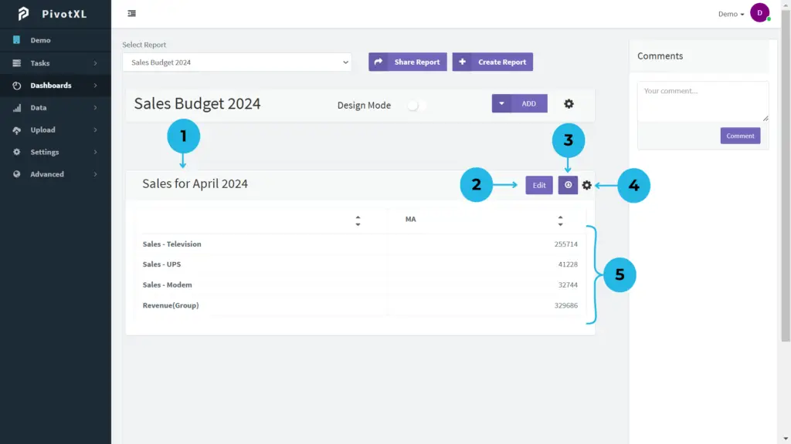The width and height of the screenshot is (791, 444).
Task: Click the share arrow icon
Action: pos(379,62)
